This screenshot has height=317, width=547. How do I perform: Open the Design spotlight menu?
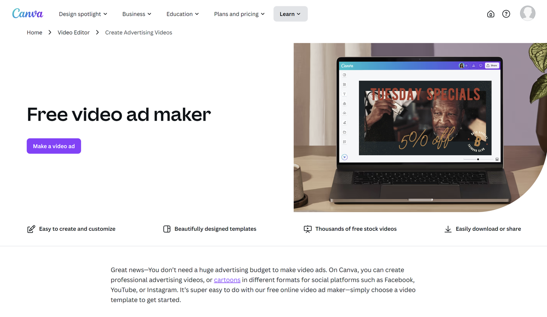(83, 14)
